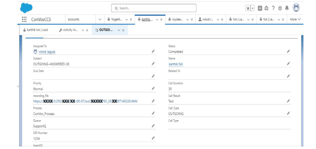Edit the Queue field pencil icon
This screenshot has width=316, height=149.
coord(153,126)
